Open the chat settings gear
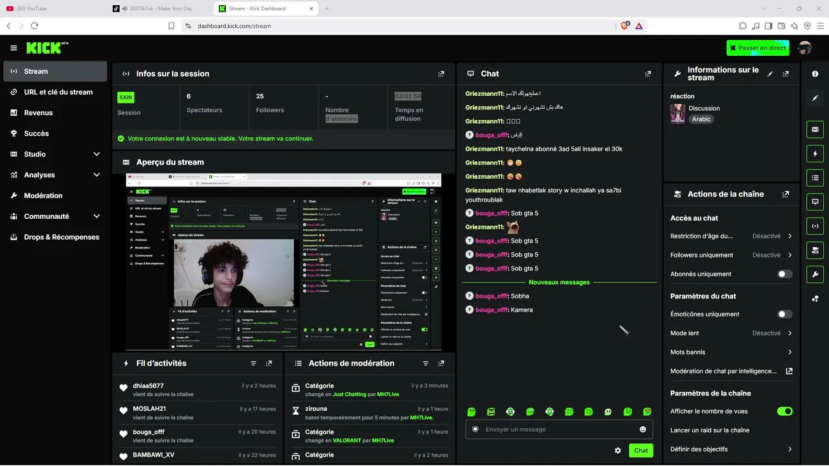The width and height of the screenshot is (829, 466). point(618,450)
